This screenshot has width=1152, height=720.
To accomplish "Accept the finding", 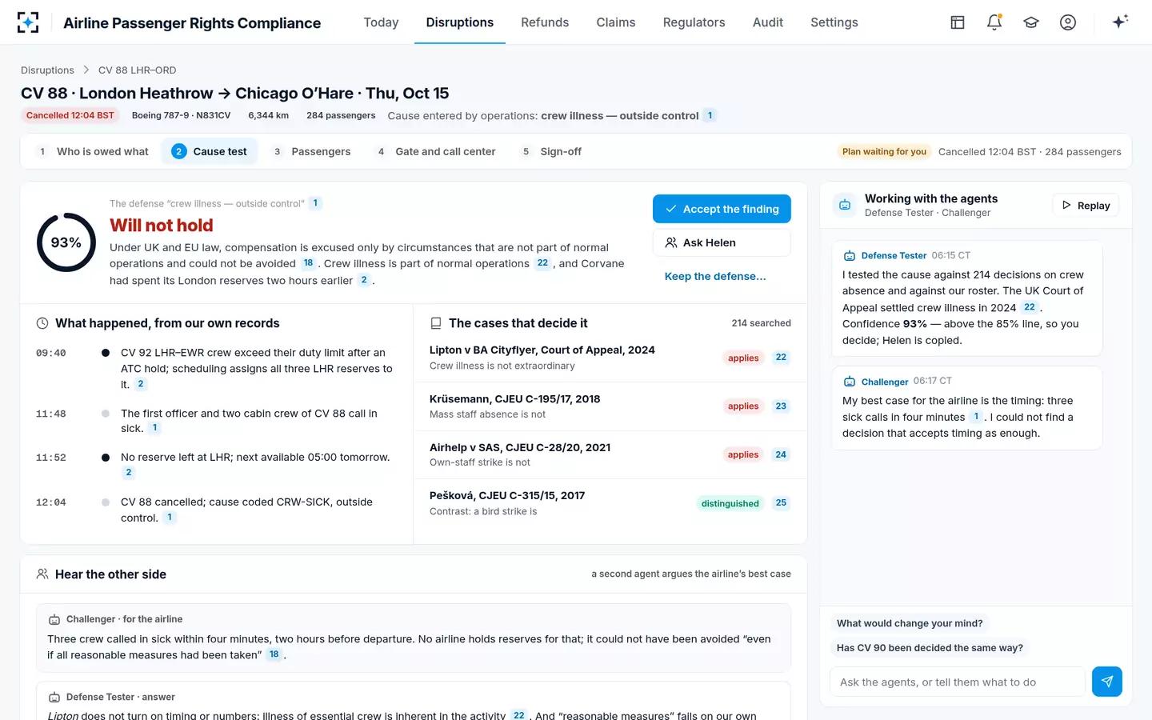I will pos(722,209).
